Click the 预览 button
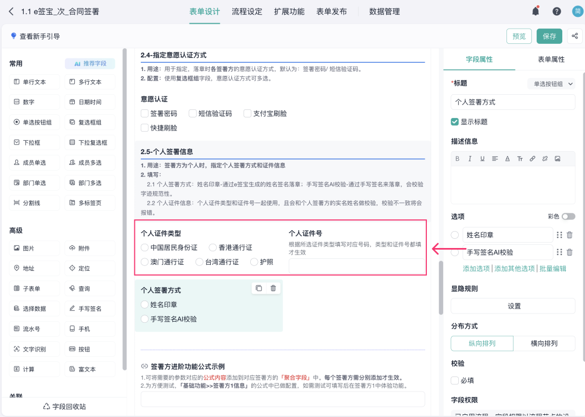 pyautogui.click(x=519, y=36)
